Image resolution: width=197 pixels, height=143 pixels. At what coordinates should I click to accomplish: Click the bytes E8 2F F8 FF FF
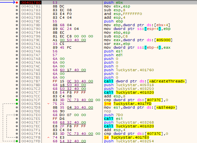[69, 126]
